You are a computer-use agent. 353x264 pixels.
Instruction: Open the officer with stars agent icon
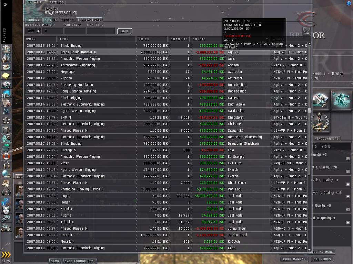click(x=321, y=122)
